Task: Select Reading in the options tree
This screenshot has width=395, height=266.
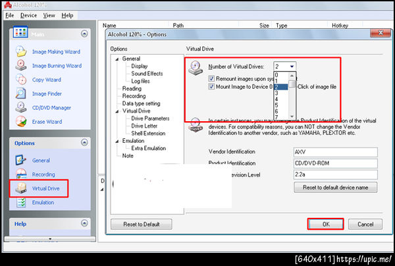Action: [x=132, y=88]
